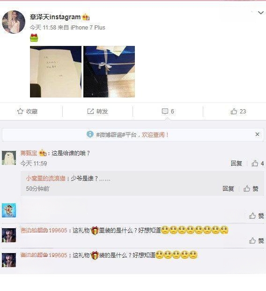Click the 转发 repost icon
This screenshot has width=266, height=291.
point(90,112)
